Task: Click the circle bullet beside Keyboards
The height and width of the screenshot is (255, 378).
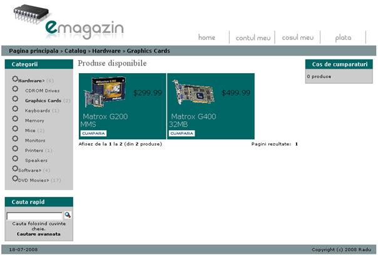Action: pos(15,109)
